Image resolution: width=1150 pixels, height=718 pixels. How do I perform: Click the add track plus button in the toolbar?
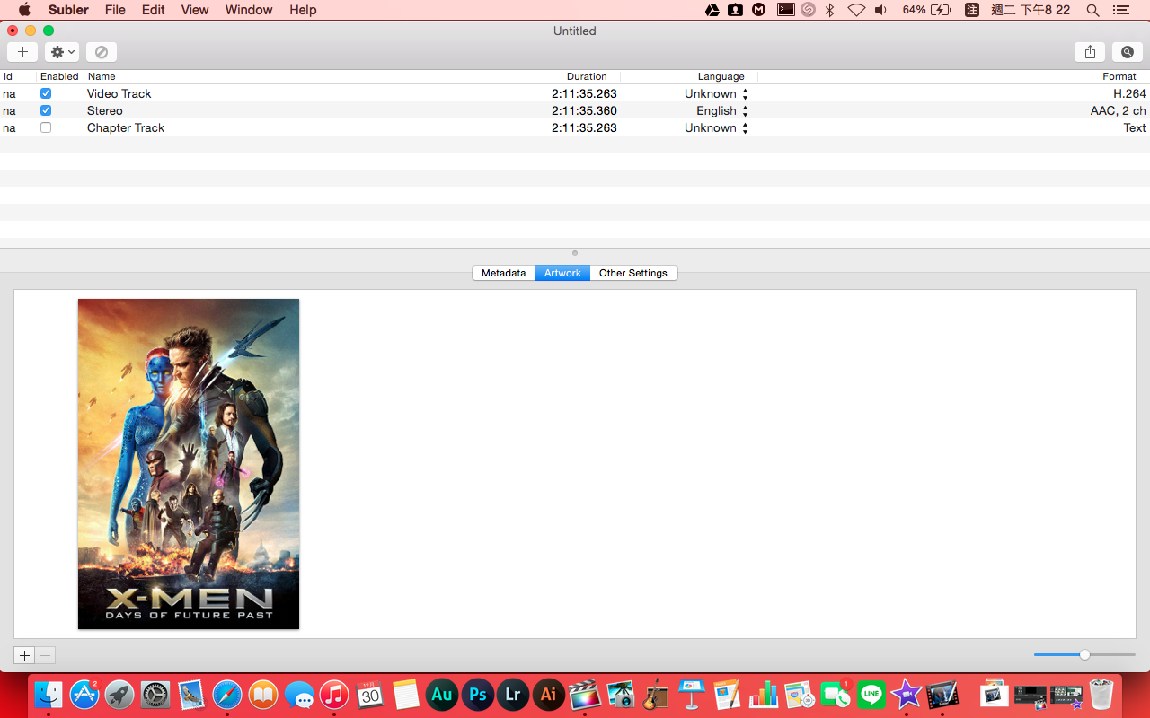pos(22,52)
